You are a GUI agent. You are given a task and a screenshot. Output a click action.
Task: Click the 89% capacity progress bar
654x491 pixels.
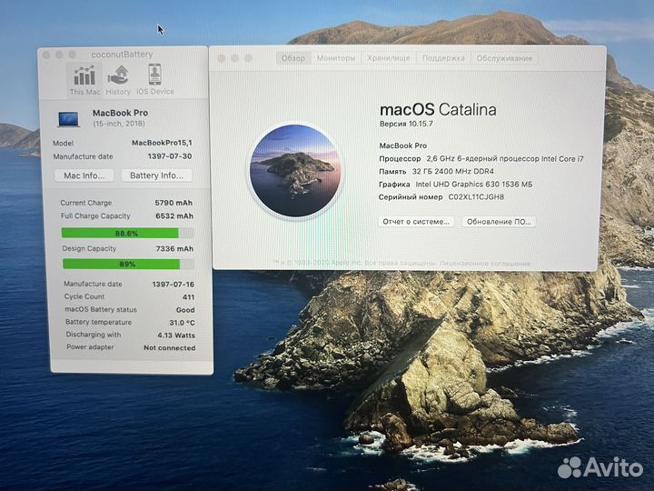click(128, 264)
